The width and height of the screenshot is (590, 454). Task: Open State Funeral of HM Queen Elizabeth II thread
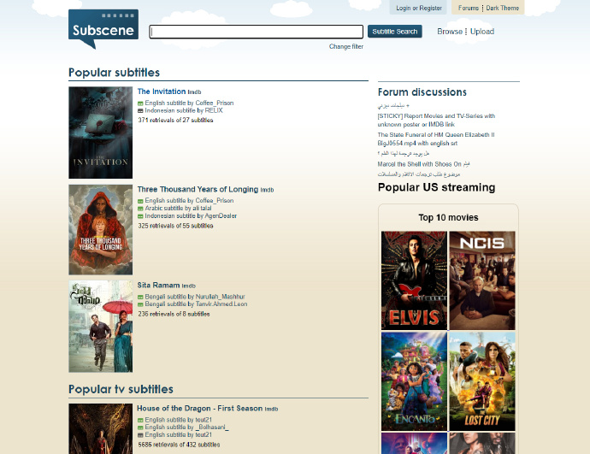[436, 139]
